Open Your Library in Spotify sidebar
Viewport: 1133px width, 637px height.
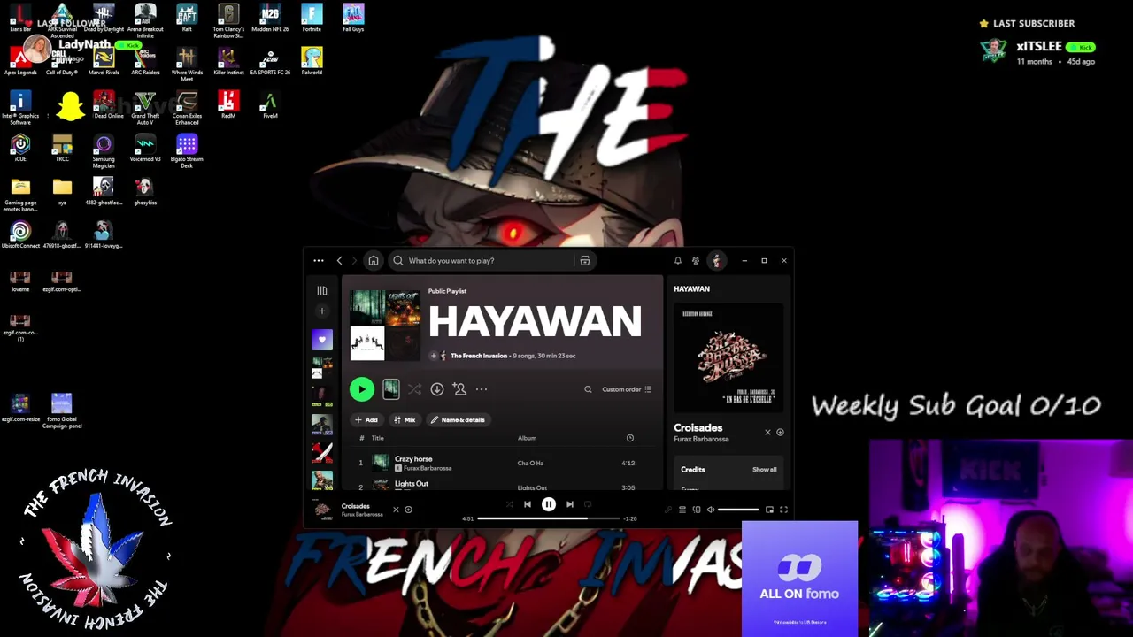(322, 291)
